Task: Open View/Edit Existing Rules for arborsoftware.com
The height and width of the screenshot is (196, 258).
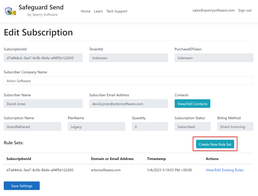Action: (x=224, y=170)
